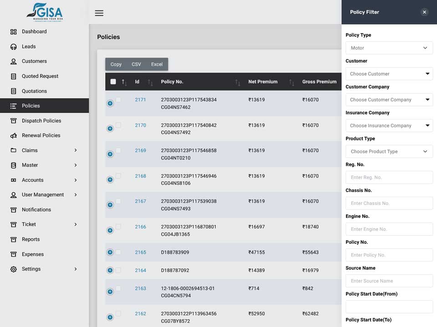The image size is (437, 327).
Task: Expand row 2165 with plus icon
Action: coord(110,252)
